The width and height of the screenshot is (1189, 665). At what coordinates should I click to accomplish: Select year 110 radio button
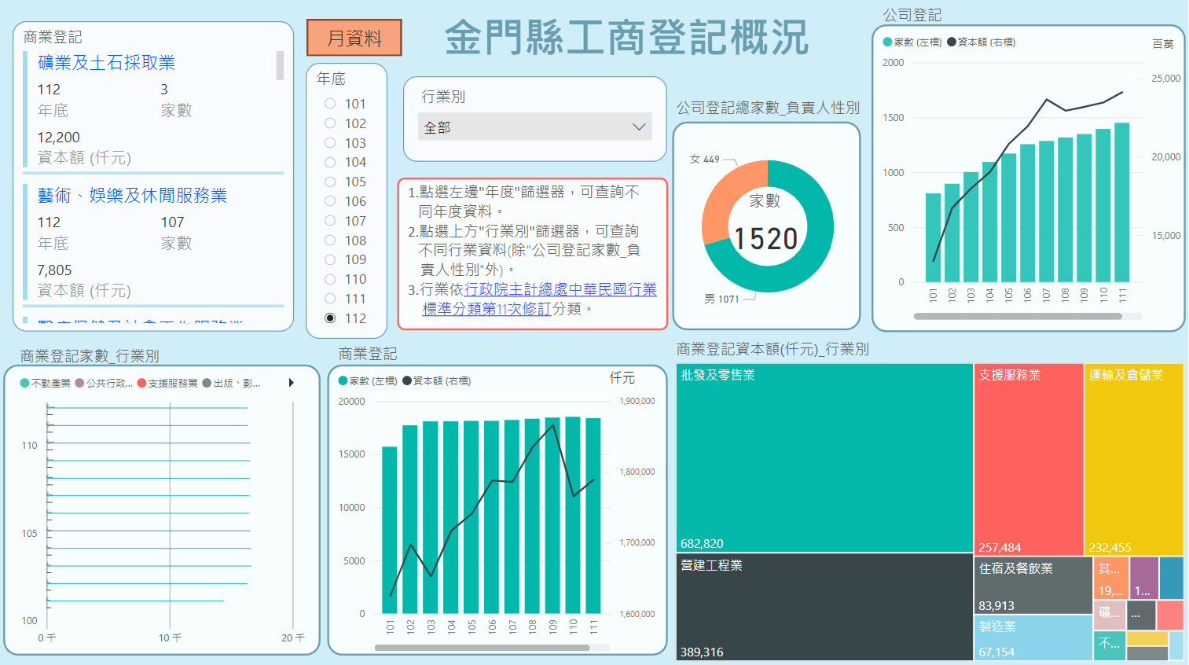click(x=330, y=279)
